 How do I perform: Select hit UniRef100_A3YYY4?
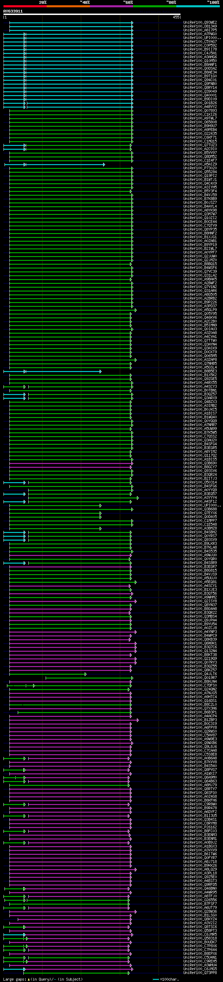pyautogui.click(x=200, y=497)
